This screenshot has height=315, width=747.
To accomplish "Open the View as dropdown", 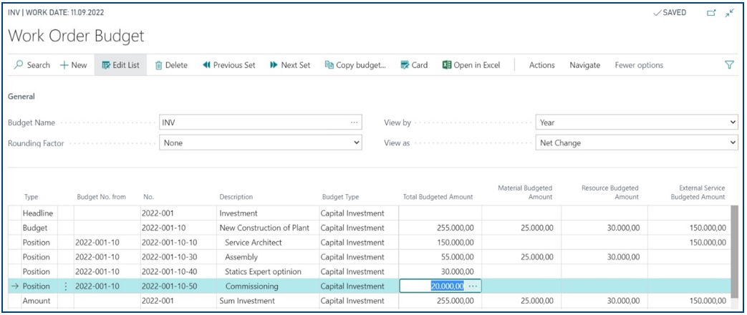I will (637, 142).
